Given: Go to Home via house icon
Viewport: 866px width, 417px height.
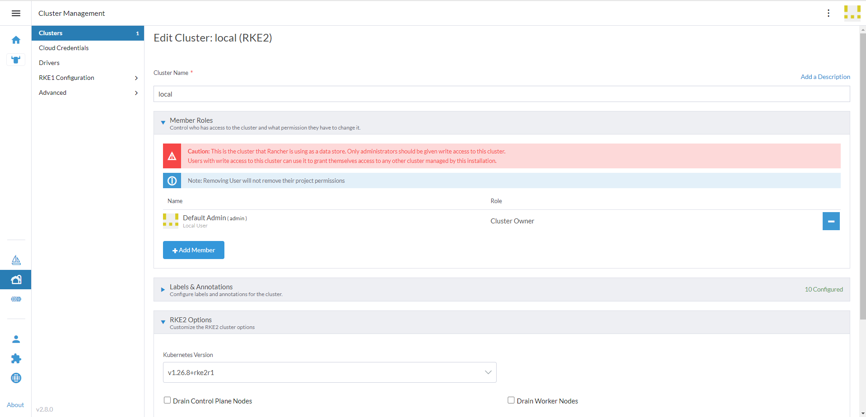Looking at the screenshot, I should tap(16, 40).
